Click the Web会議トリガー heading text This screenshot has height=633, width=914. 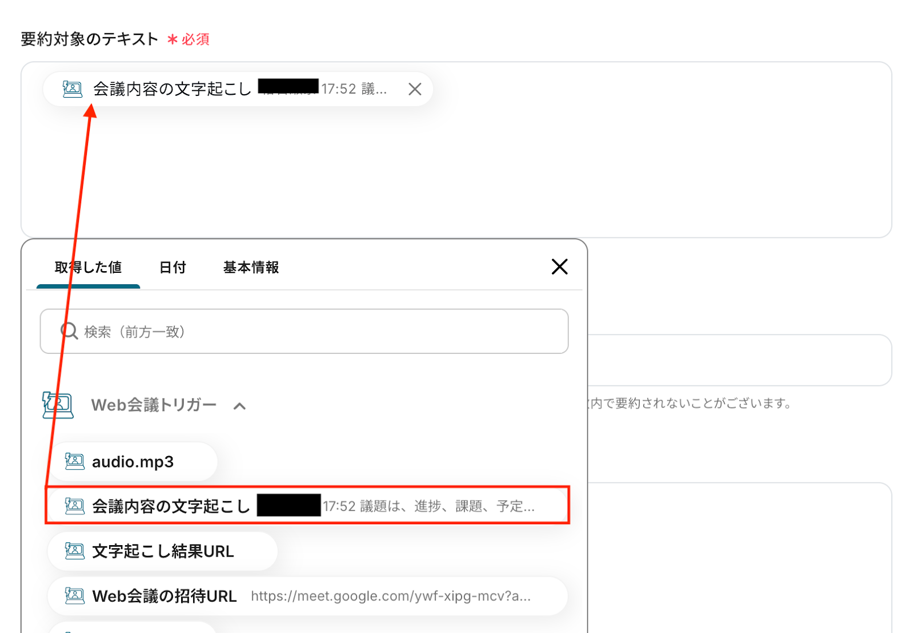click(154, 405)
